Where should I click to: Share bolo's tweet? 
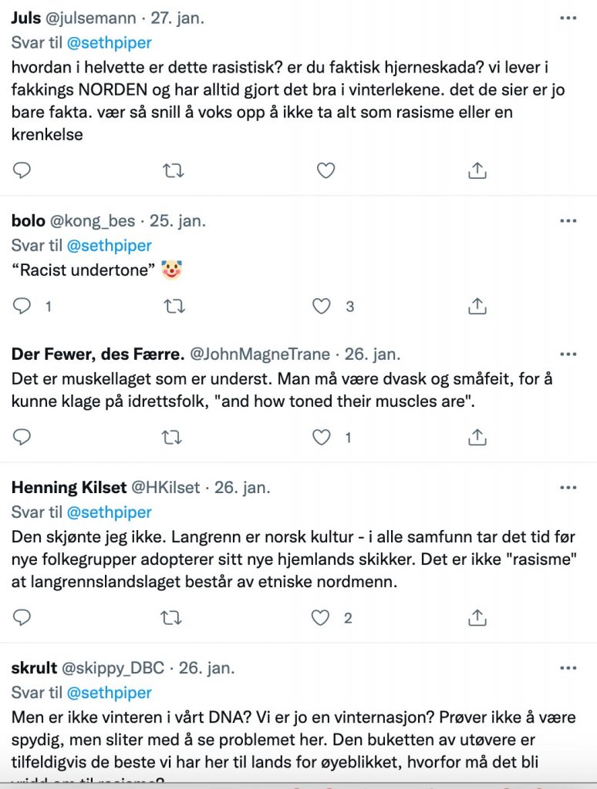click(477, 306)
